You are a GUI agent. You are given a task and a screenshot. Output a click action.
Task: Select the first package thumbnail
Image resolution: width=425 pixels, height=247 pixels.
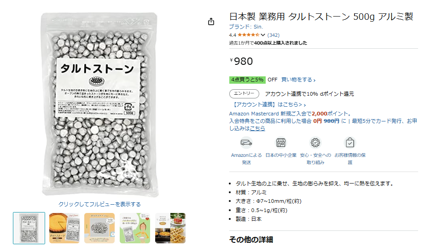[x=29, y=228]
